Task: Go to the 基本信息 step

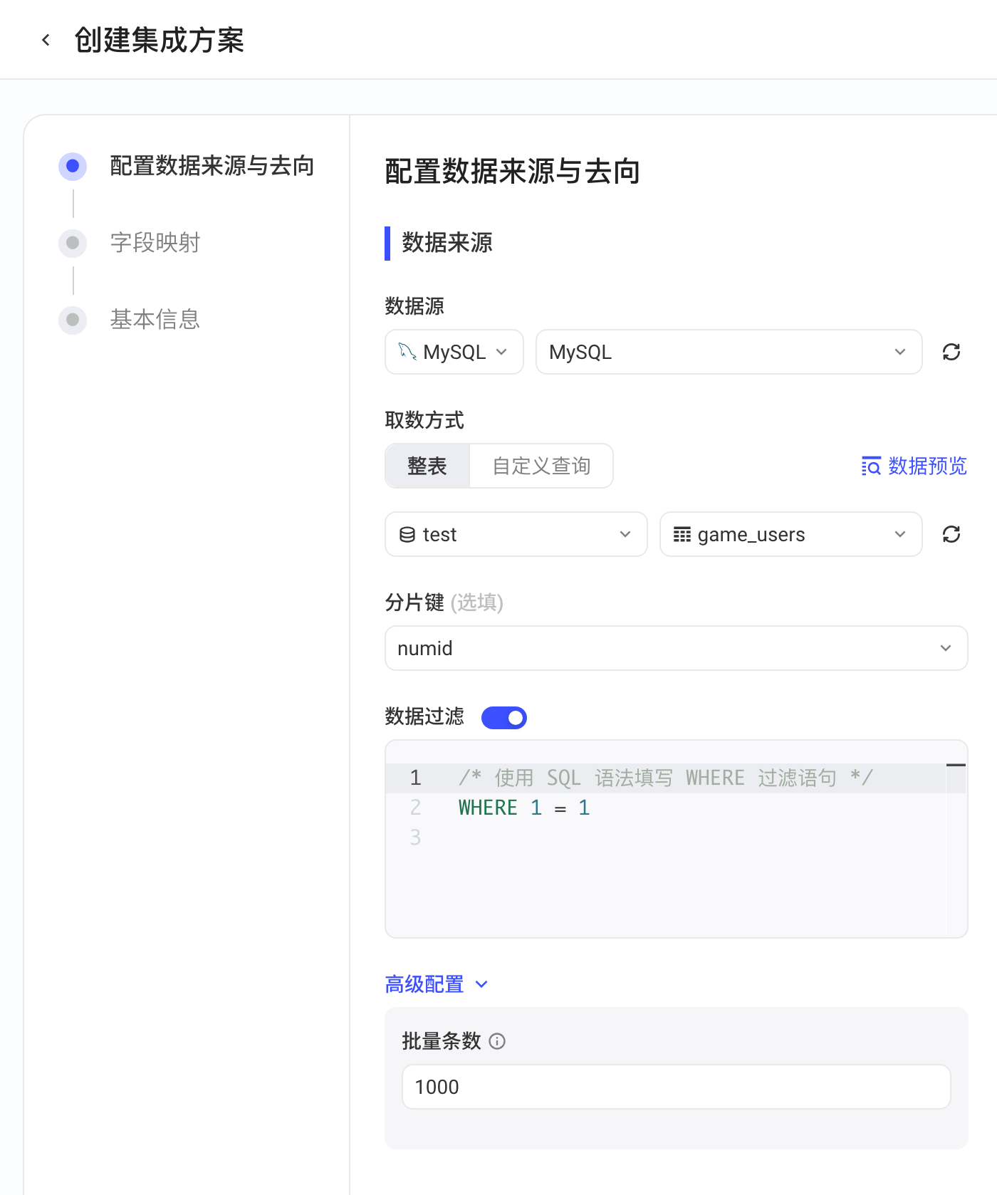Action: 155,320
